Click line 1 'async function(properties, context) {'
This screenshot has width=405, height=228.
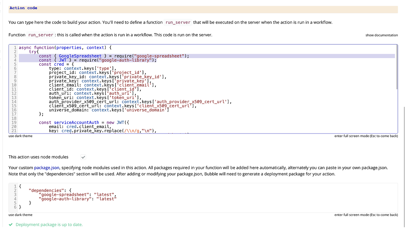(65, 48)
